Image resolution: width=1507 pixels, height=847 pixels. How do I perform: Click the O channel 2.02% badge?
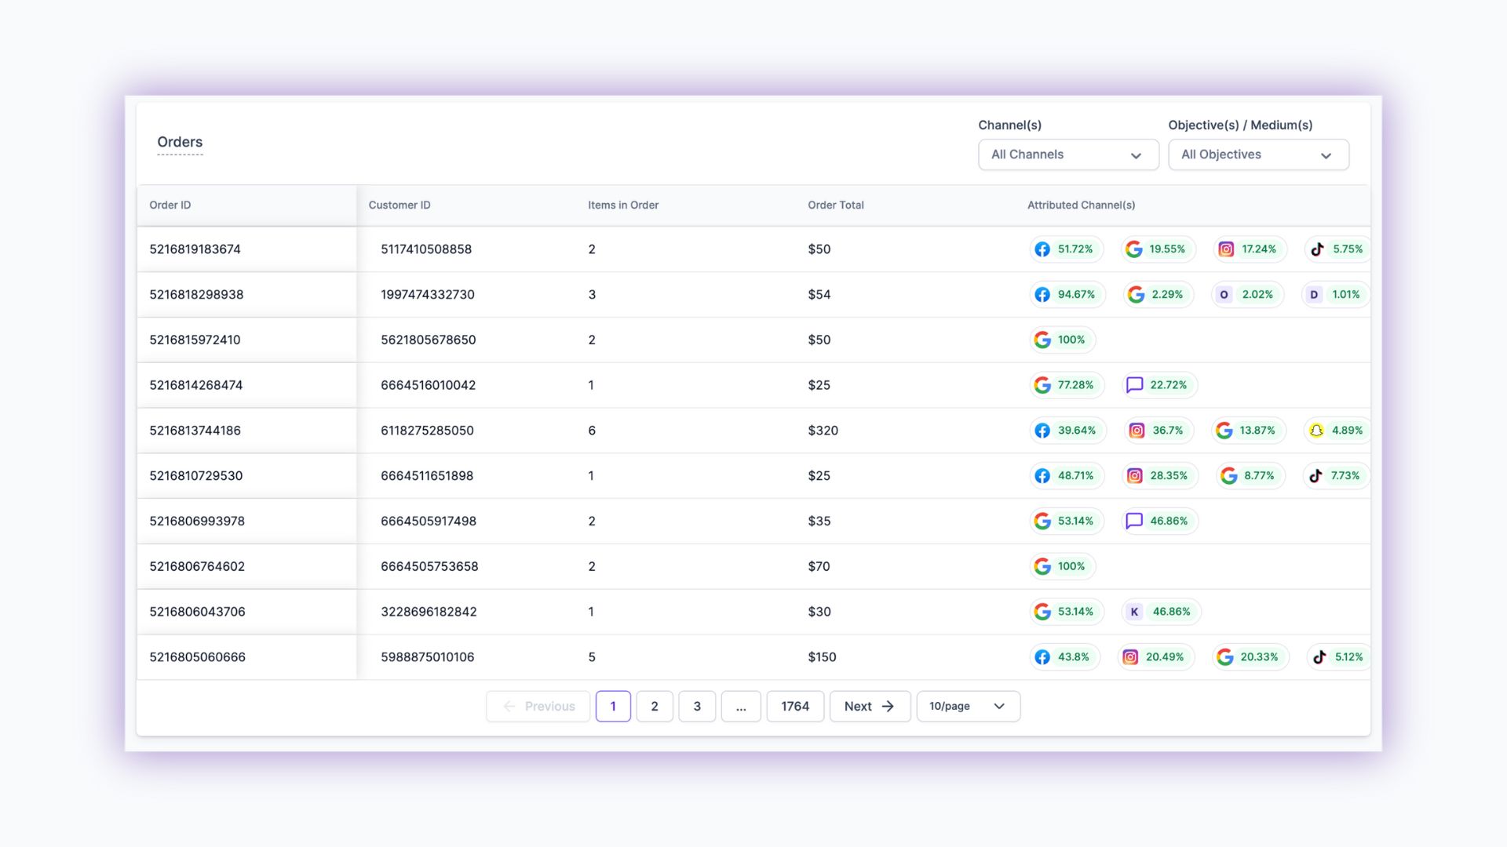(x=1246, y=295)
